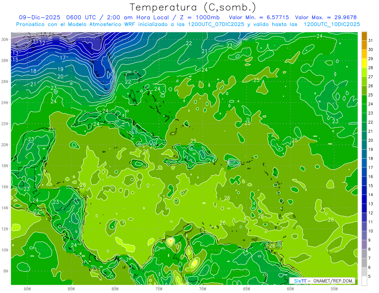Click the 8N latitude axis label
This screenshot has width=379, height=293.
[x=6, y=271]
